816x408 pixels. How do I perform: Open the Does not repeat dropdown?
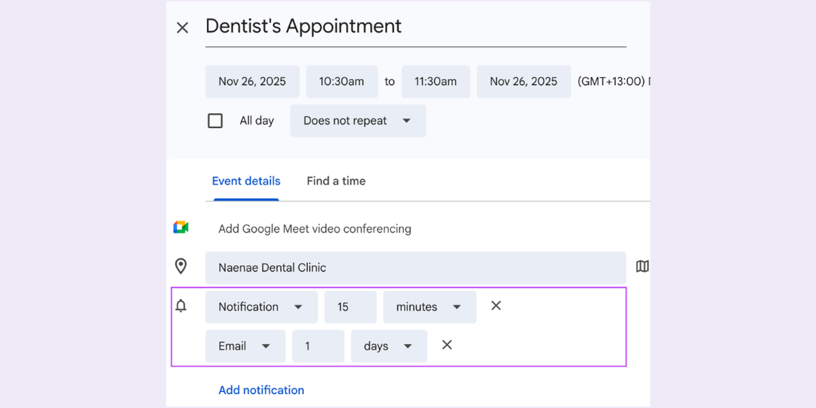point(357,121)
